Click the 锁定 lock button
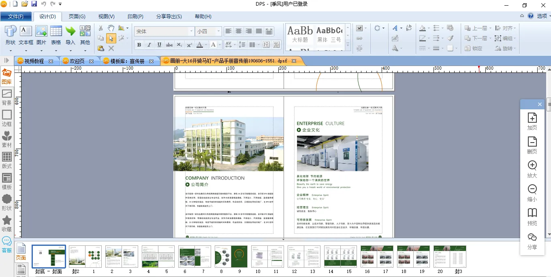The image size is (551, 277). (473, 48)
